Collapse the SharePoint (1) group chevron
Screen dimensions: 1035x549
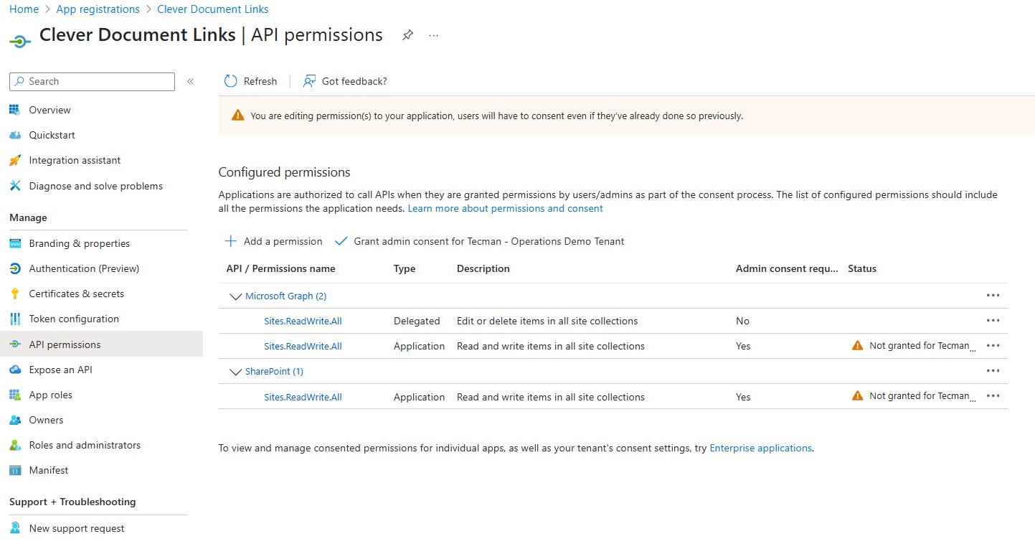pyautogui.click(x=235, y=372)
